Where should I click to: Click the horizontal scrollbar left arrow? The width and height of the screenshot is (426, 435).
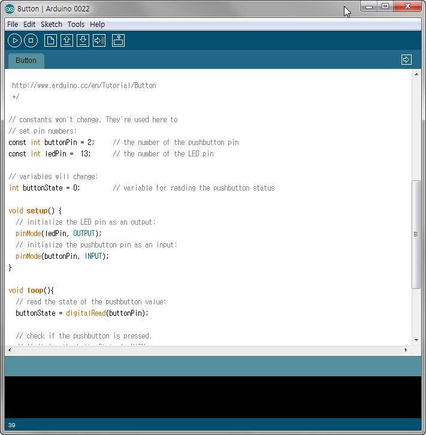pos(10,350)
